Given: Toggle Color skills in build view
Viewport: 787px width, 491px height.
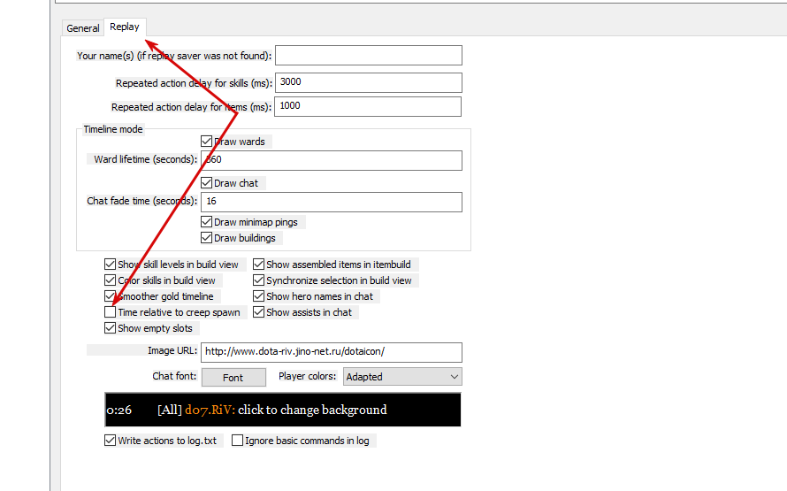Looking at the screenshot, I should tap(110, 280).
